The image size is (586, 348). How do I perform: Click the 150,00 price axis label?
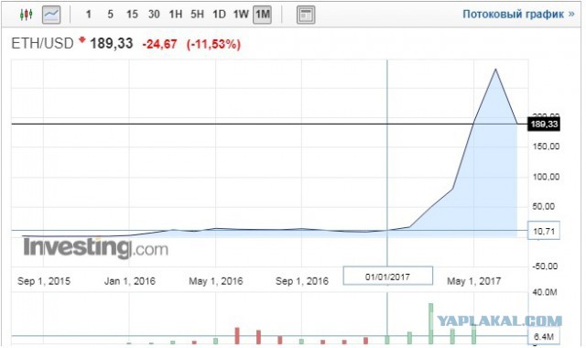coord(546,147)
